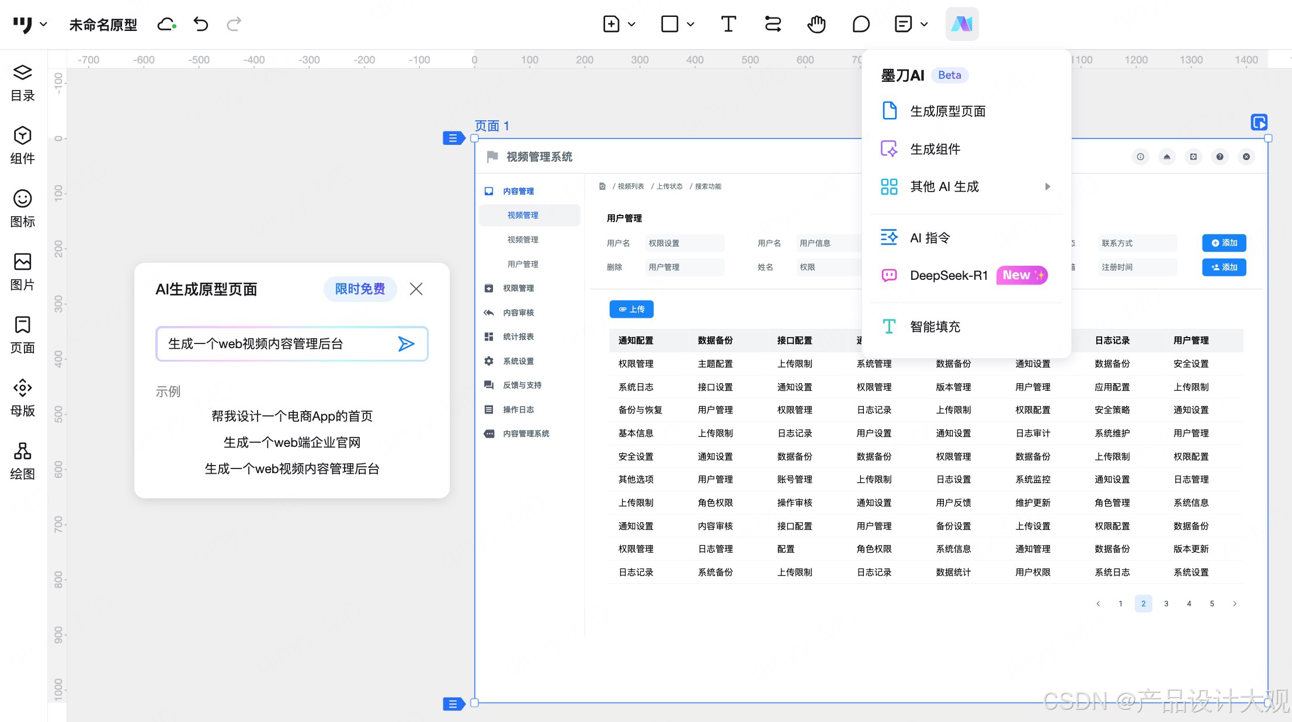Expand the add page dropdown arrow
The height and width of the screenshot is (722, 1292).
point(631,24)
